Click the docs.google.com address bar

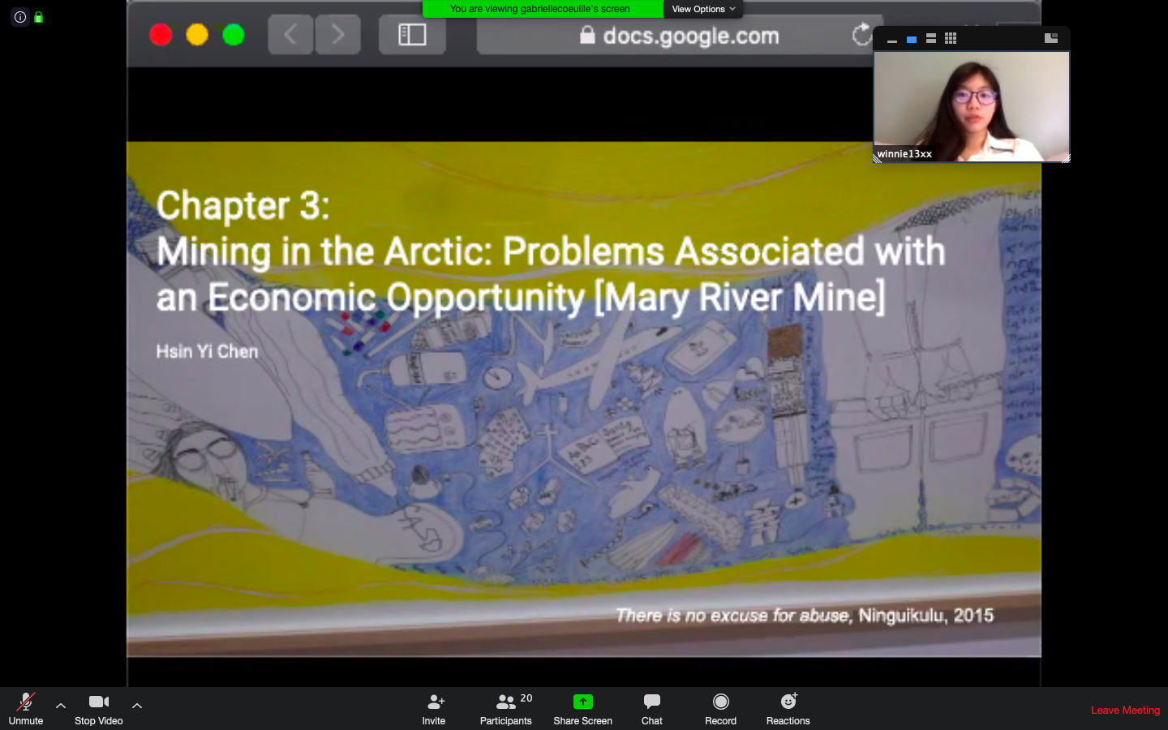[x=680, y=36]
